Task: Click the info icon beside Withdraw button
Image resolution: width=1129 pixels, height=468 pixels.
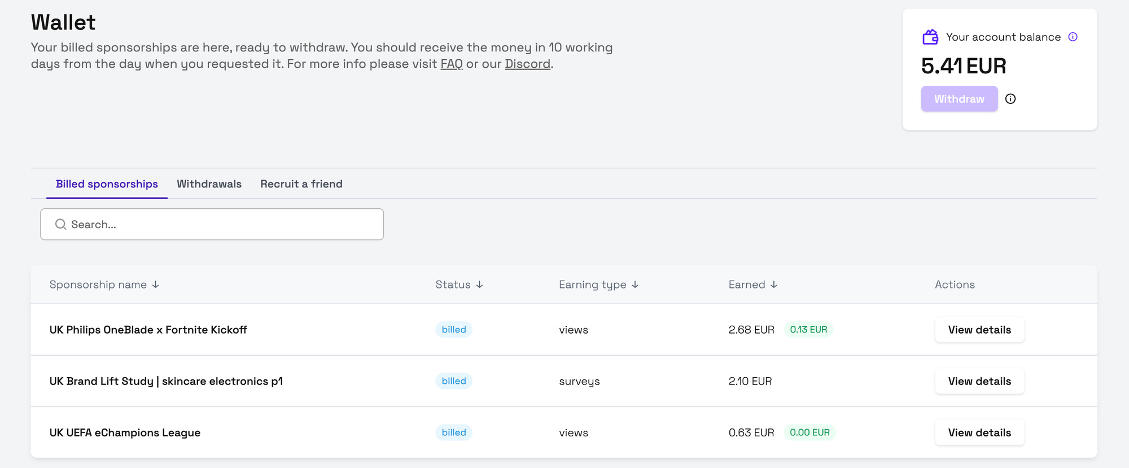Action: (1010, 99)
